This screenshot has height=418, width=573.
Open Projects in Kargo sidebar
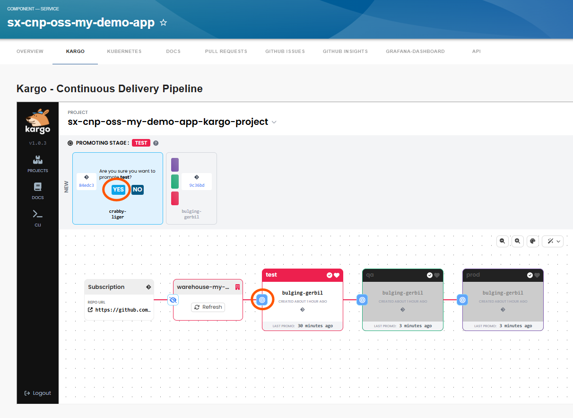[x=38, y=164]
